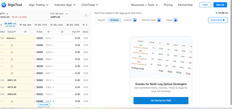Viewport: 232px width, 109px height.
Task: Click the 4480.90 call LTP
Action: click(12, 94)
